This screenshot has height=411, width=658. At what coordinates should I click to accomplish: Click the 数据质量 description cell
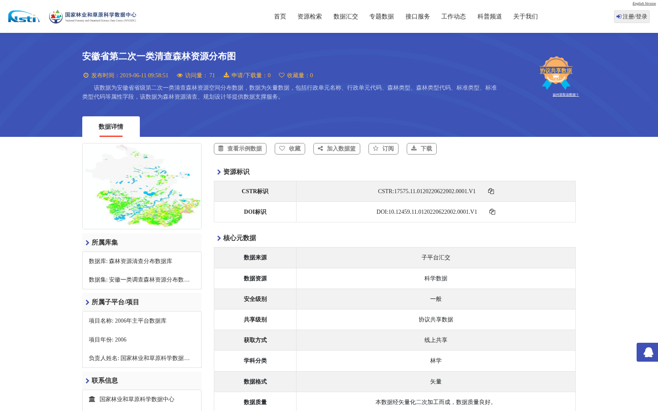point(436,402)
